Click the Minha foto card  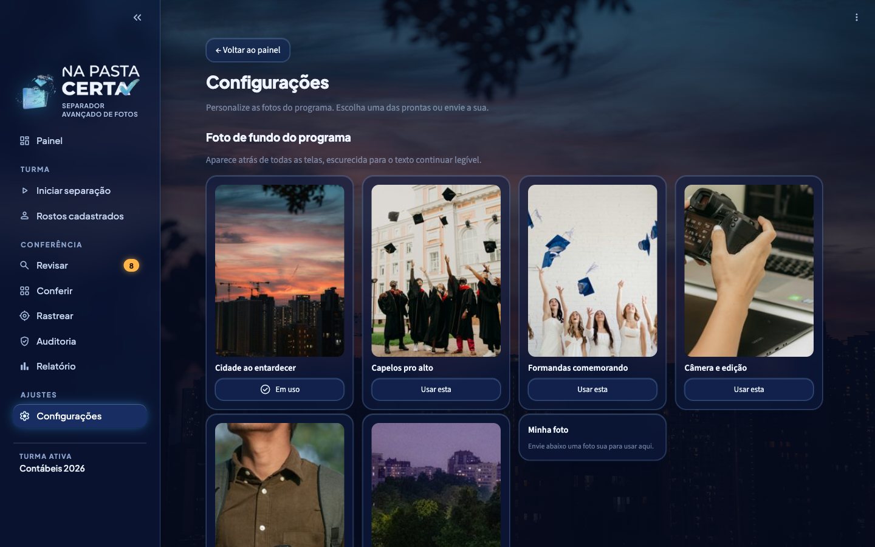pos(592,438)
